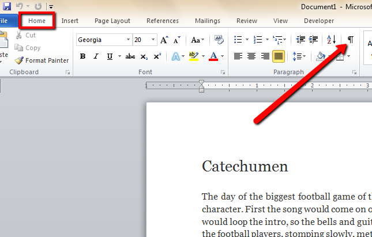Image resolution: width=372 pixels, height=237 pixels.
Task: Click the Subscript icon
Action: 144,56
